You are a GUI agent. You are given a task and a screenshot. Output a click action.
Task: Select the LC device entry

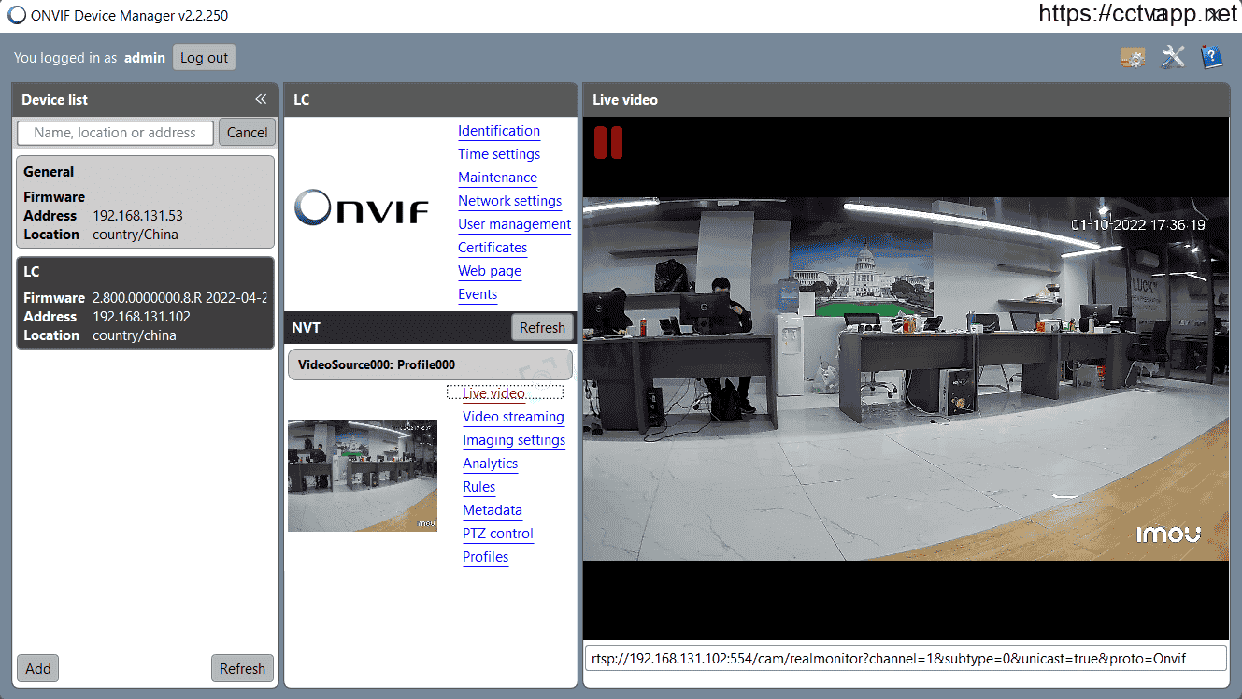pyautogui.click(x=146, y=303)
